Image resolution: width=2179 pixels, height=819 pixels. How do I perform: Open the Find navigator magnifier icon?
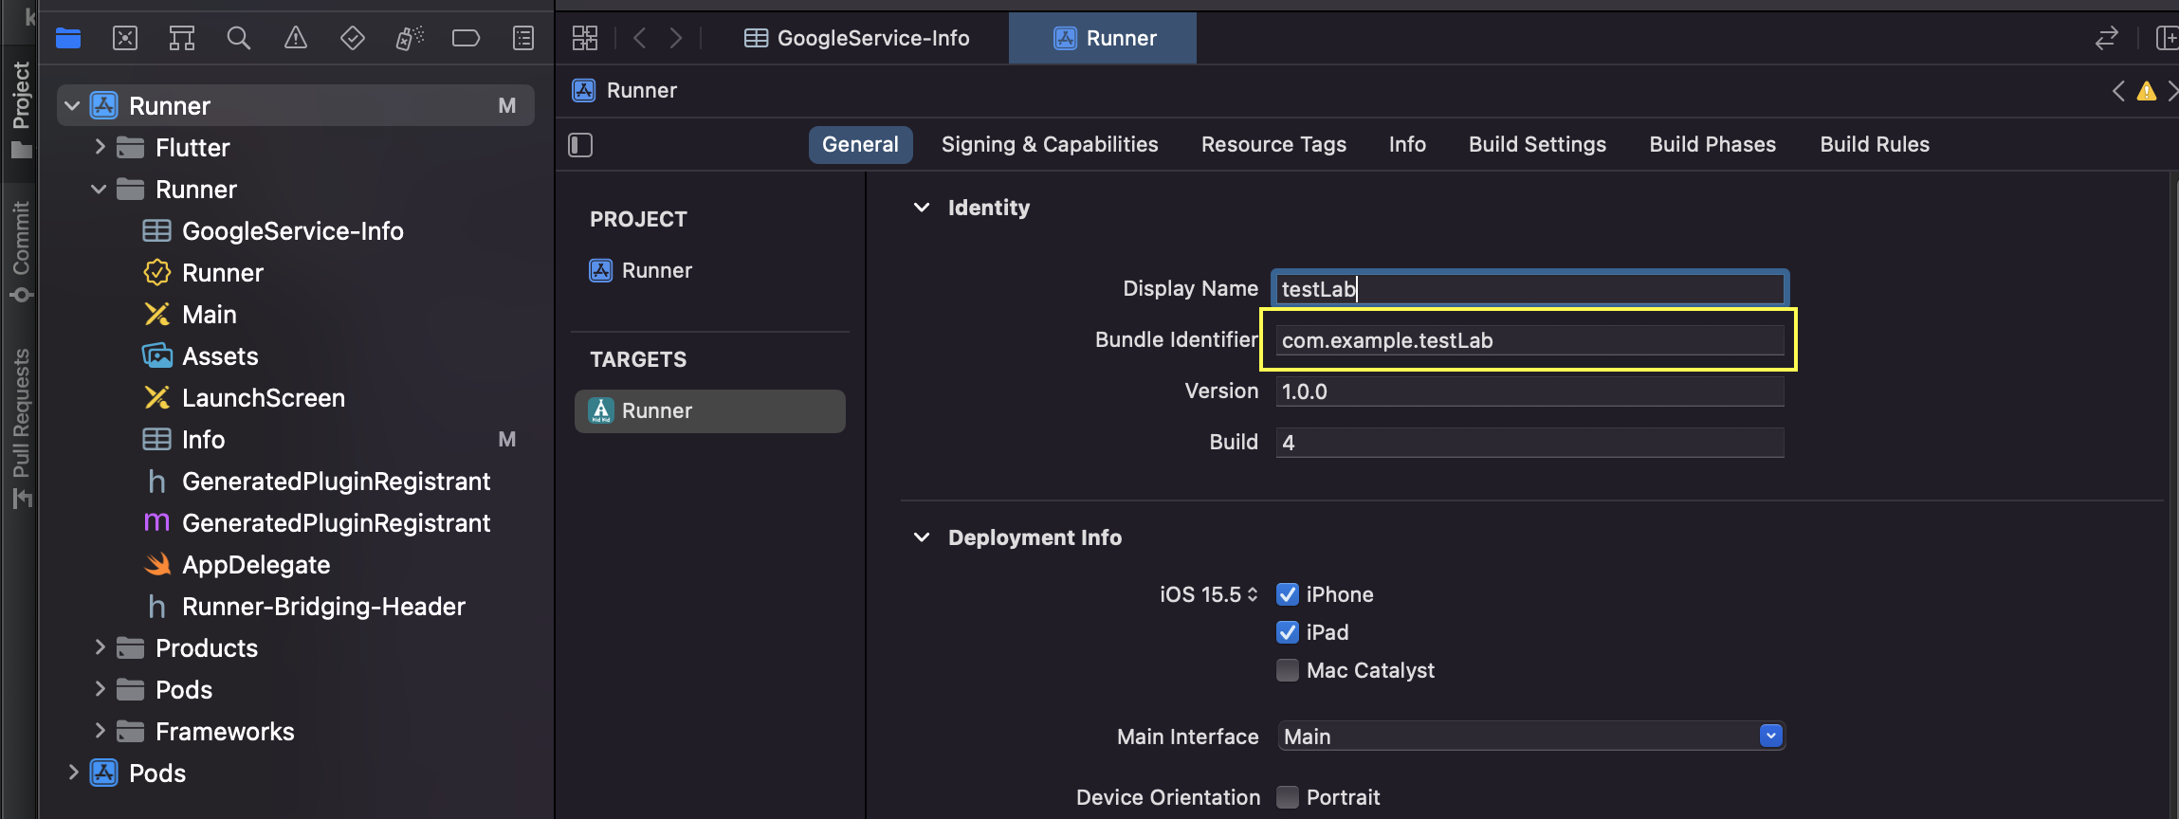click(239, 38)
